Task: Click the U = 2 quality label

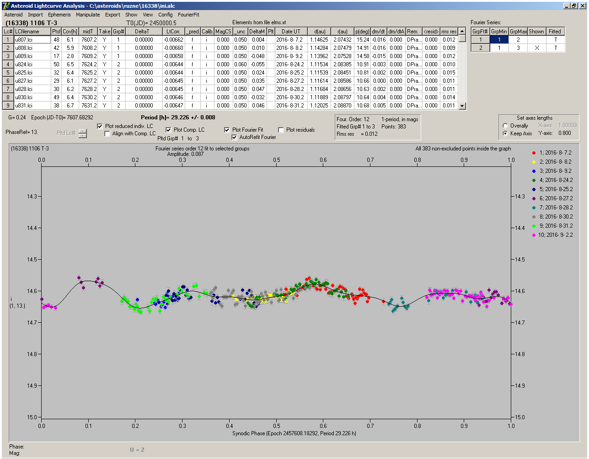Action: [137, 450]
